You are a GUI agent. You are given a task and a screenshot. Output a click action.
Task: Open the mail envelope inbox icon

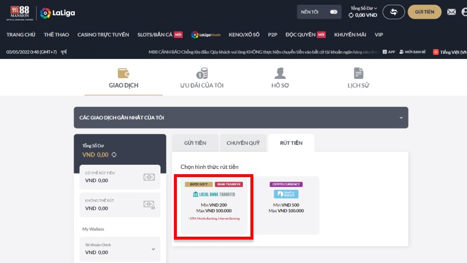(x=451, y=12)
